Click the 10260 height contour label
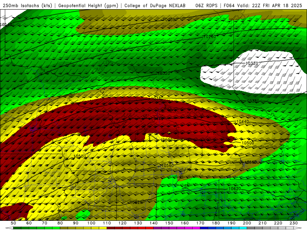This screenshot has height=230, width=307. pos(210,36)
